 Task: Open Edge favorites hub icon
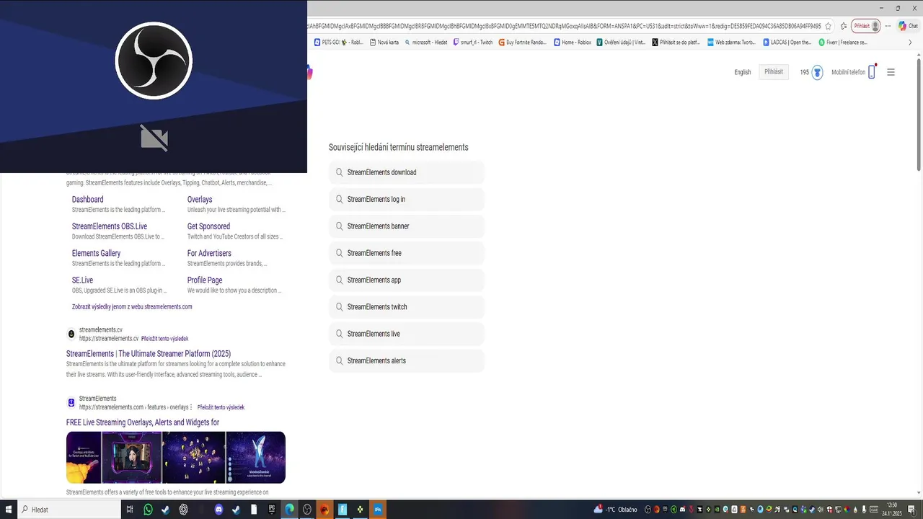pyautogui.click(x=844, y=26)
